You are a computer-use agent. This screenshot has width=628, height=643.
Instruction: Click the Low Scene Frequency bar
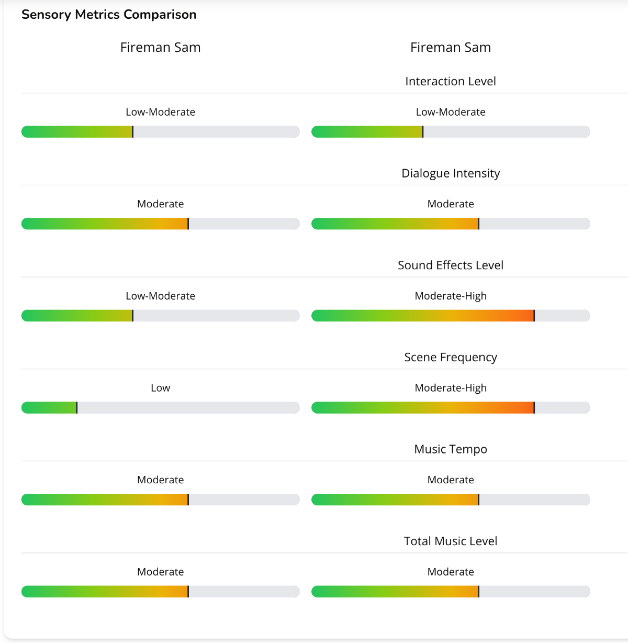point(160,408)
